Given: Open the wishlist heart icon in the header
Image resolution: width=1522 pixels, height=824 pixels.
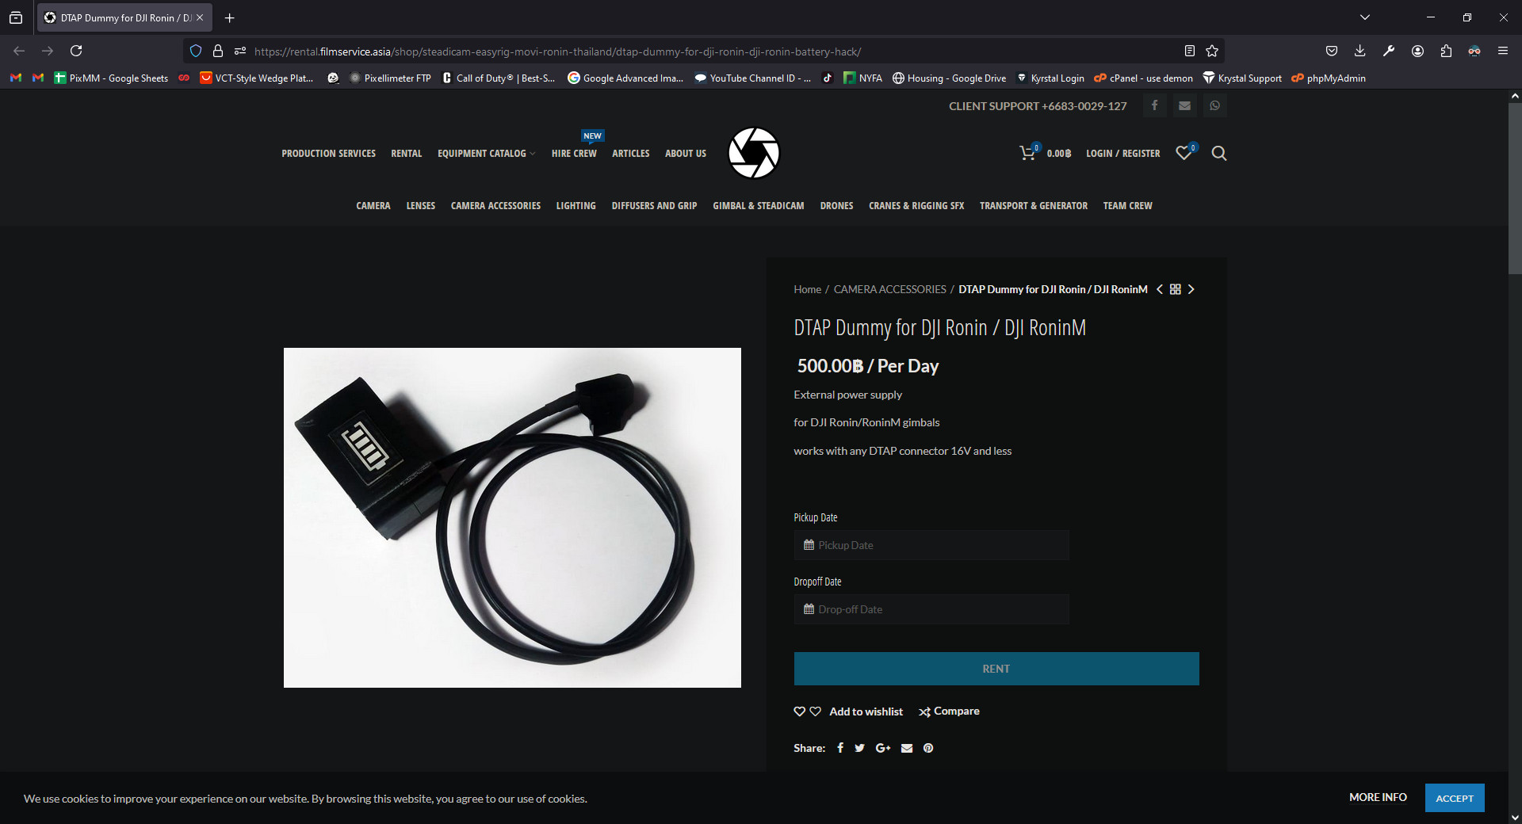Looking at the screenshot, I should (x=1185, y=152).
